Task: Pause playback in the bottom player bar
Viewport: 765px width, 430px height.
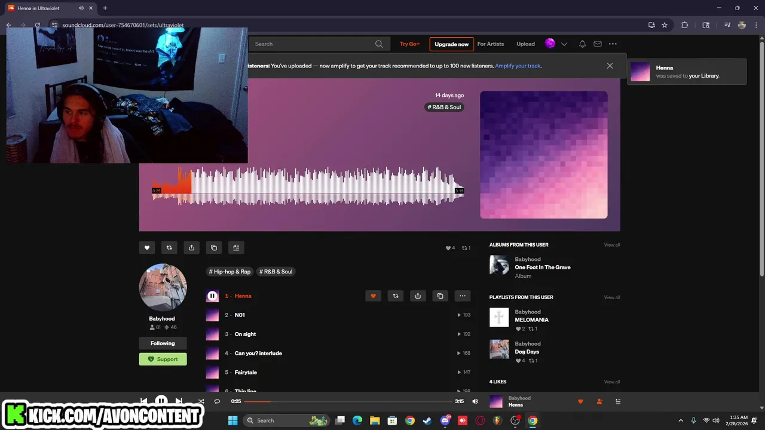Action: tap(161, 401)
